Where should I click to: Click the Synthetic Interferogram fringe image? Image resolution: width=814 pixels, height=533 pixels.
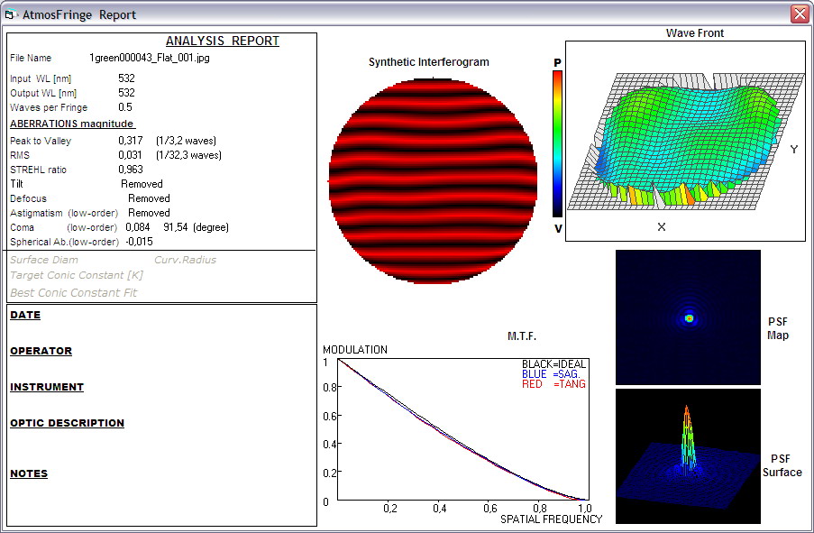click(433, 180)
